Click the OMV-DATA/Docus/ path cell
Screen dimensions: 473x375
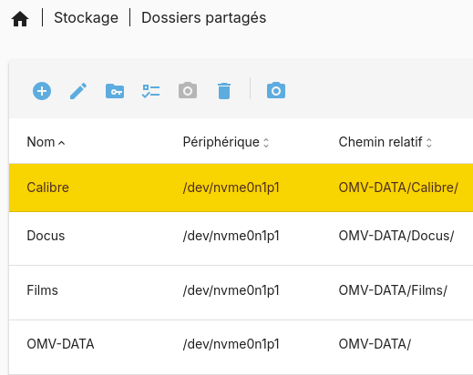click(x=396, y=236)
